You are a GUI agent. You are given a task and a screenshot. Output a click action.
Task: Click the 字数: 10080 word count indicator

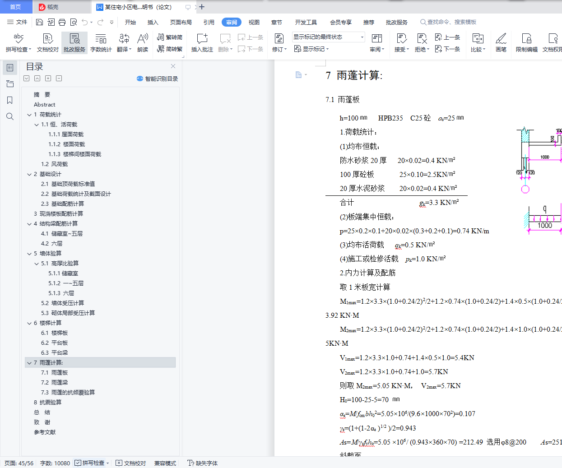tap(55, 463)
